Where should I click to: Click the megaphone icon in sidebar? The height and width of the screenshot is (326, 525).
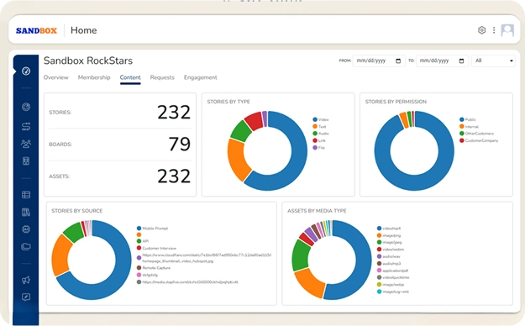point(26,280)
